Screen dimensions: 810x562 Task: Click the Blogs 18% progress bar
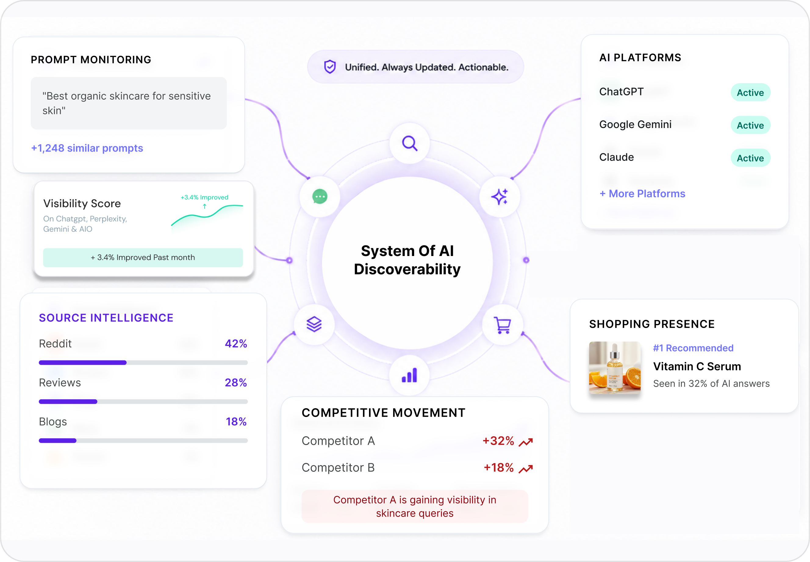pyautogui.click(x=143, y=440)
